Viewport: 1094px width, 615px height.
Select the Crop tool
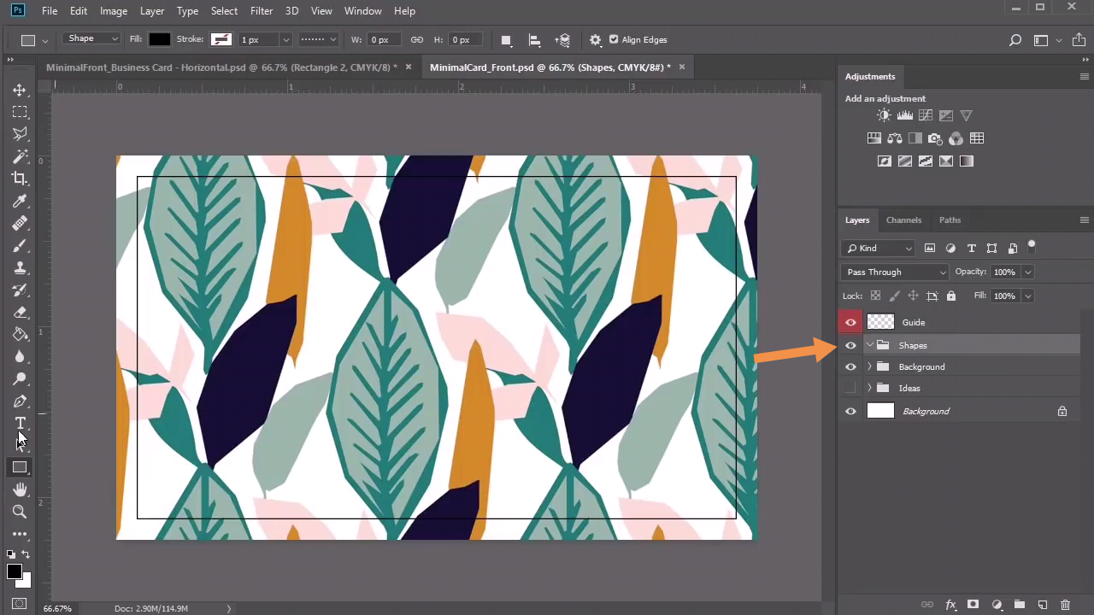20,179
